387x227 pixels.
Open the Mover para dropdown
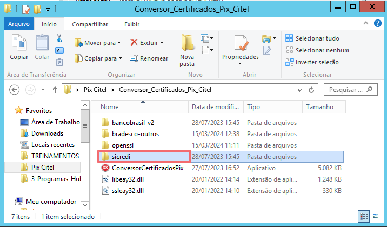pos(98,43)
